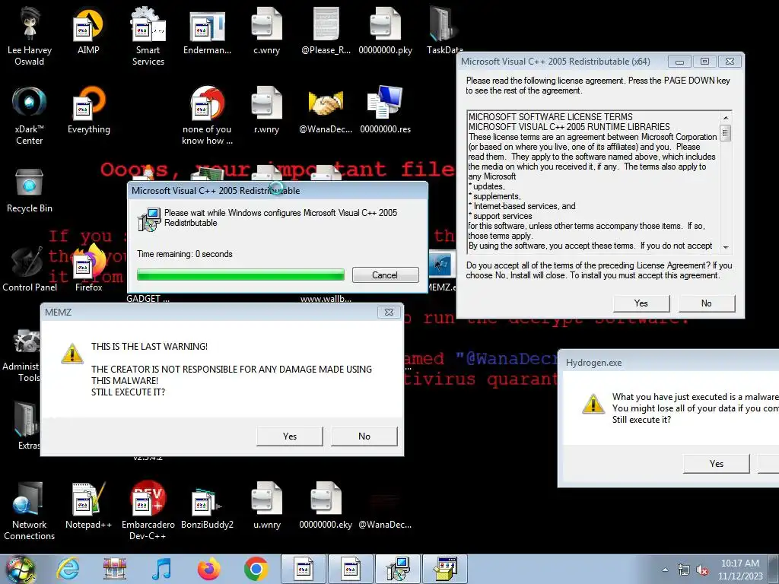Select the 00000000.eky file icon
Screen dimensions: 779x584
coord(326,506)
